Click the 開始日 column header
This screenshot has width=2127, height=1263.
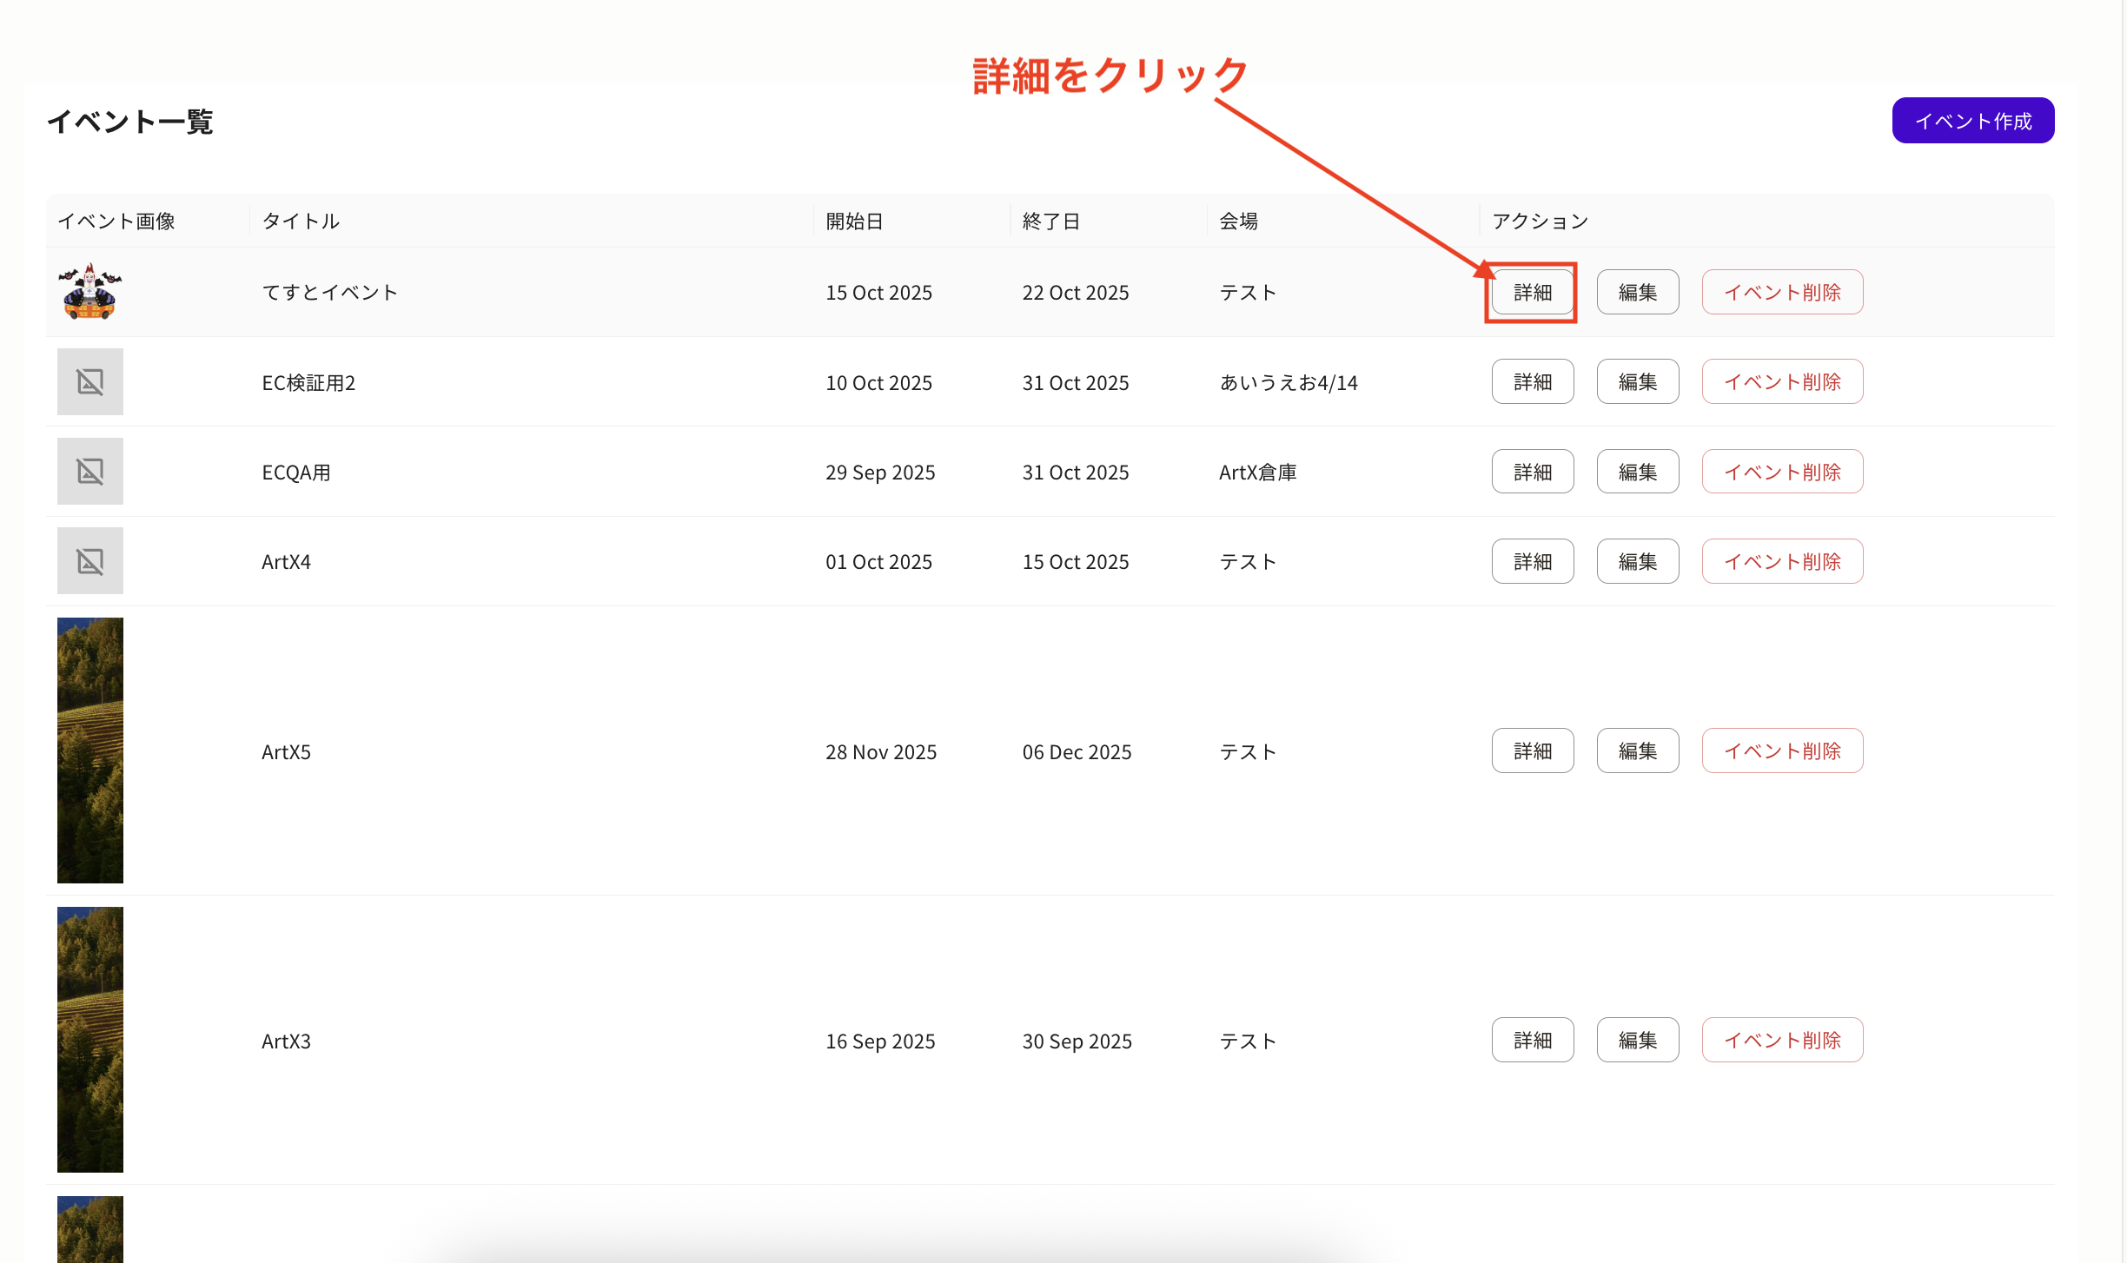point(853,222)
